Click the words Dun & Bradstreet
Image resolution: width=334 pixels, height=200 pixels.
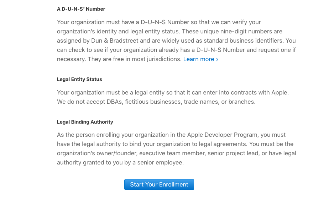(x=115, y=40)
